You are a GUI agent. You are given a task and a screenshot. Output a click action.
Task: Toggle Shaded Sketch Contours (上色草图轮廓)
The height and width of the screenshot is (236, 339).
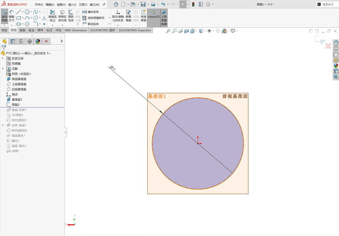coord(164,18)
